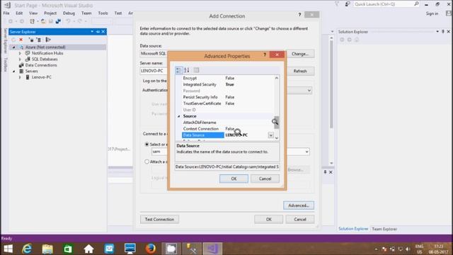Select the Data Connections tree item

point(41,65)
